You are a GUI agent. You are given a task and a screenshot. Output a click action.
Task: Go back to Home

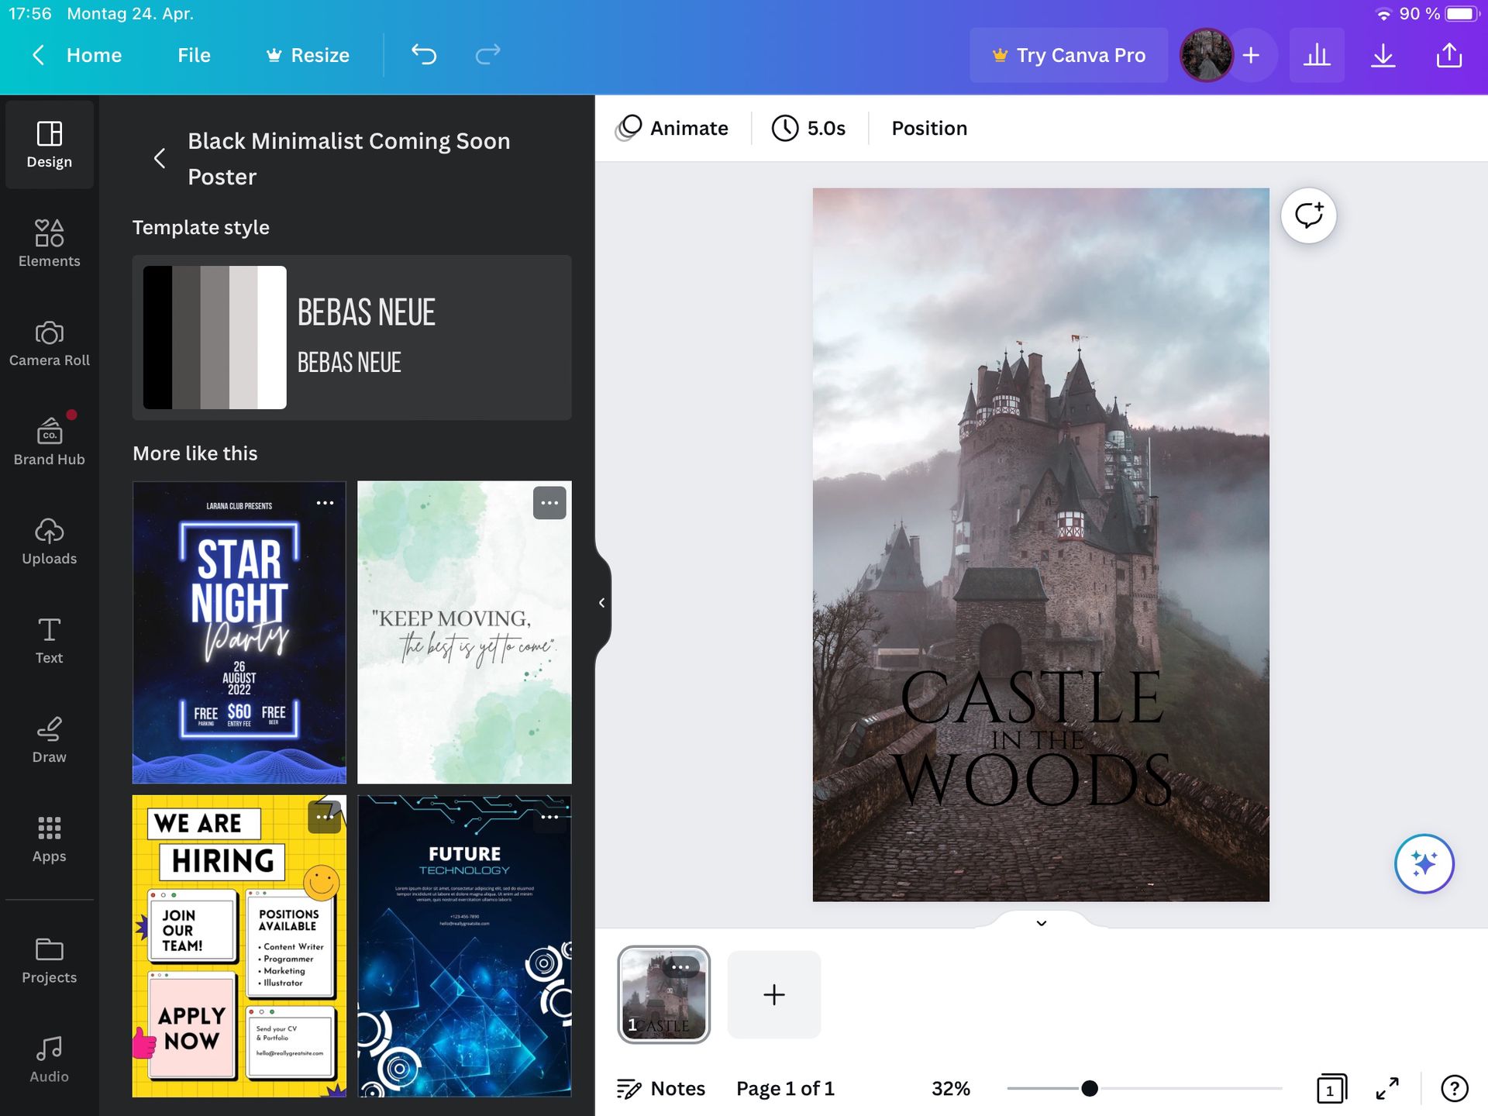click(x=77, y=55)
